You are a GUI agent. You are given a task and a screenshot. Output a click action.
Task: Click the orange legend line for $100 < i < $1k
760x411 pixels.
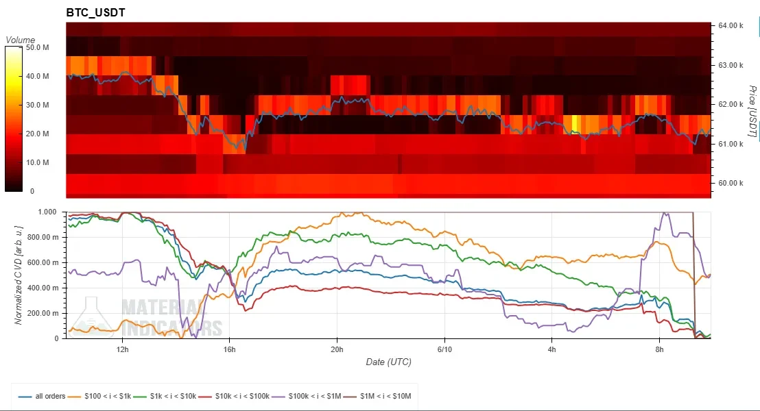[74, 397]
